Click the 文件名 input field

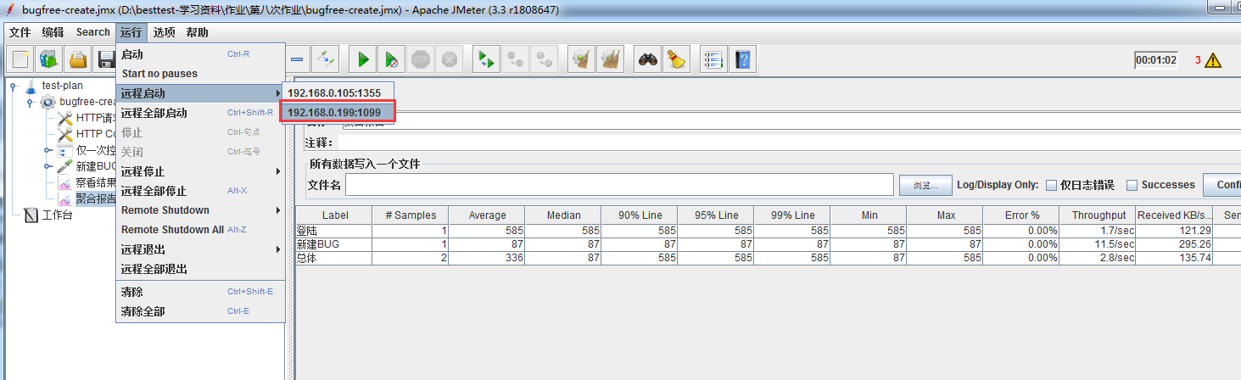click(x=619, y=185)
